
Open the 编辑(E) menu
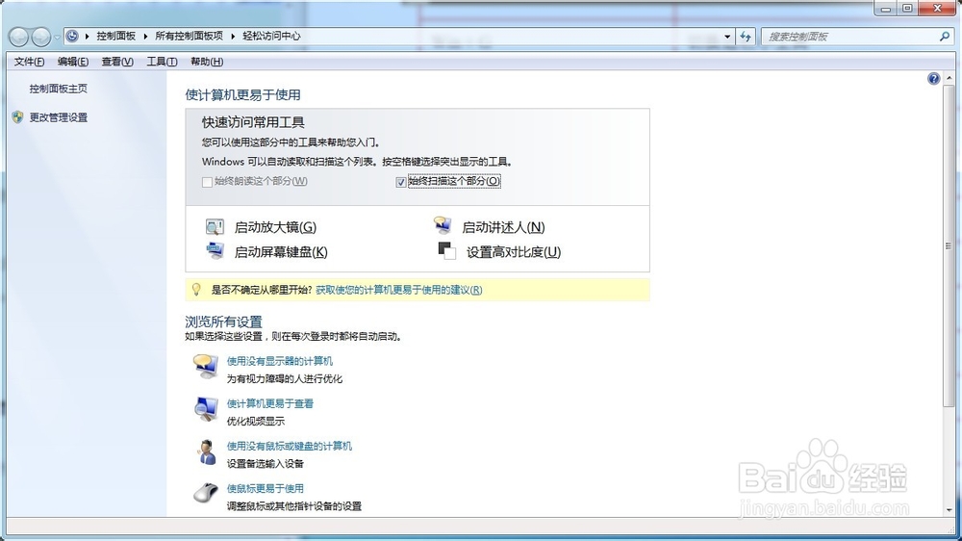[73, 62]
